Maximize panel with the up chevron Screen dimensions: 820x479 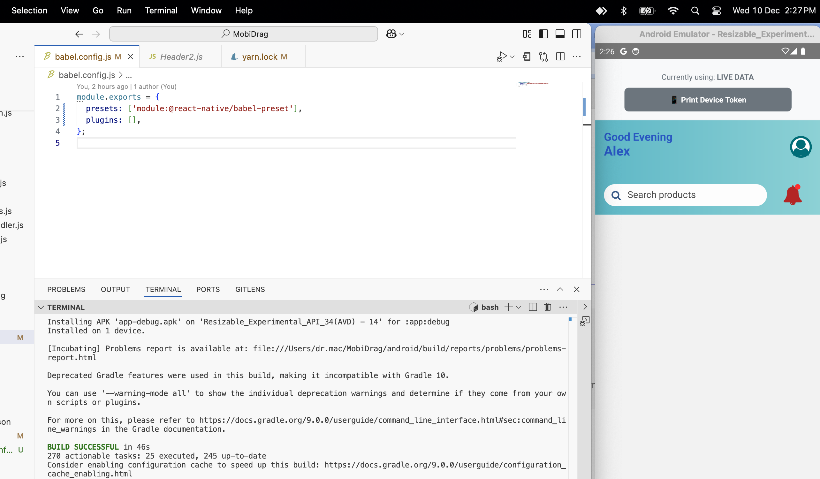coord(560,289)
